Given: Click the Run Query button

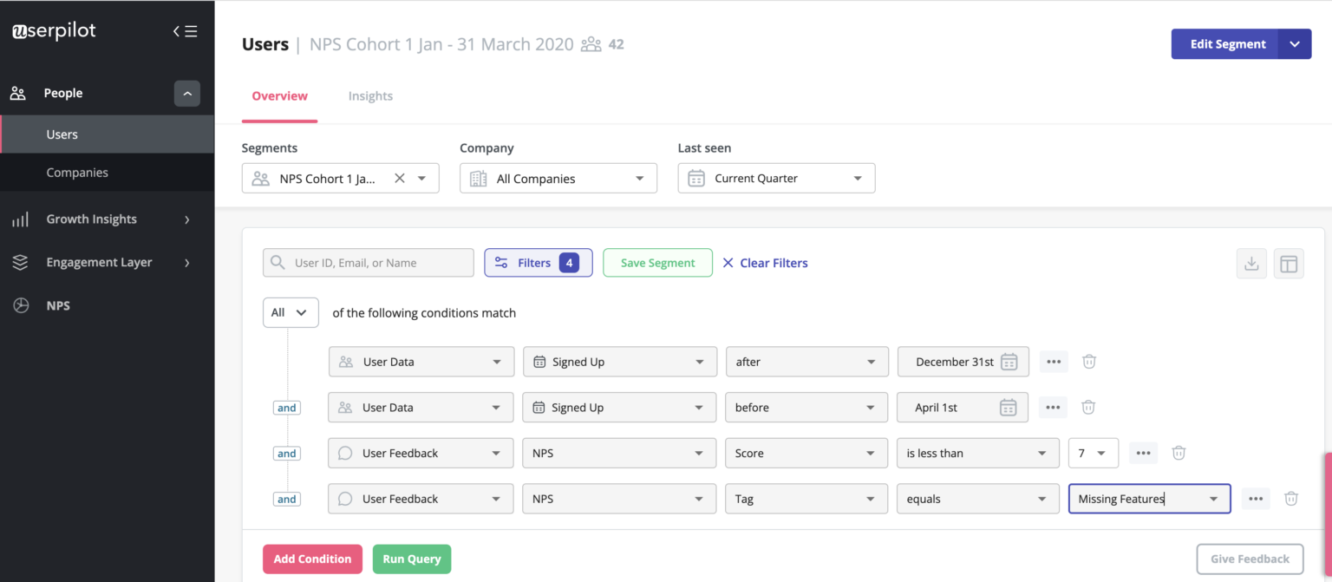Looking at the screenshot, I should tap(411, 559).
